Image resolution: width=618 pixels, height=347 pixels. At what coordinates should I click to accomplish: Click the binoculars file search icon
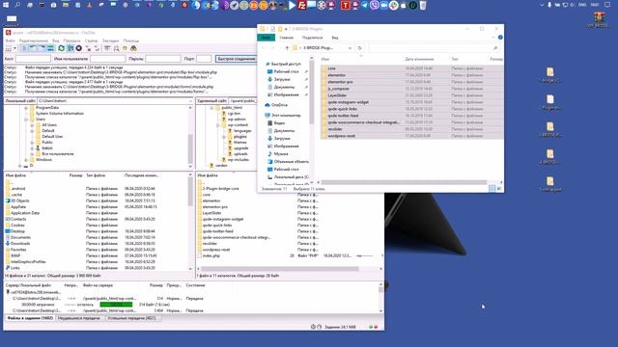(x=133, y=48)
